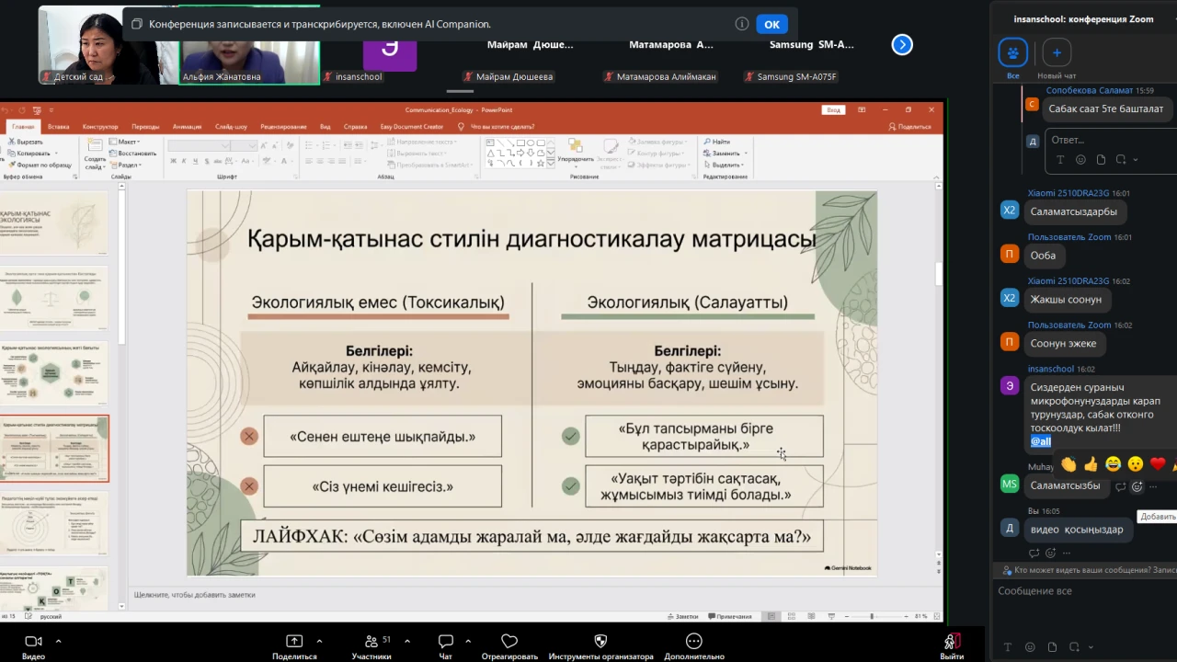
Task: Click the Leave meeting icon
Action: click(x=952, y=641)
